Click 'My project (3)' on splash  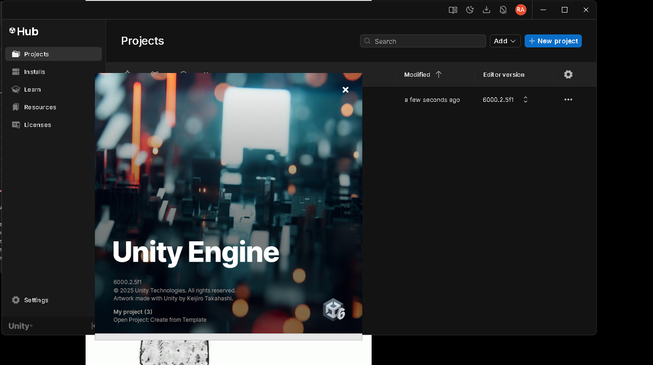133,312
